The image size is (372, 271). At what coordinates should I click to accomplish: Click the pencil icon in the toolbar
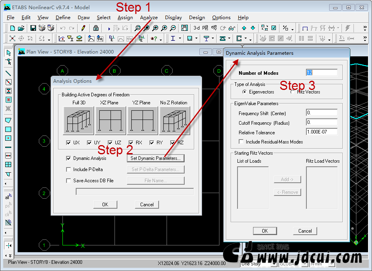pos(83,28)
